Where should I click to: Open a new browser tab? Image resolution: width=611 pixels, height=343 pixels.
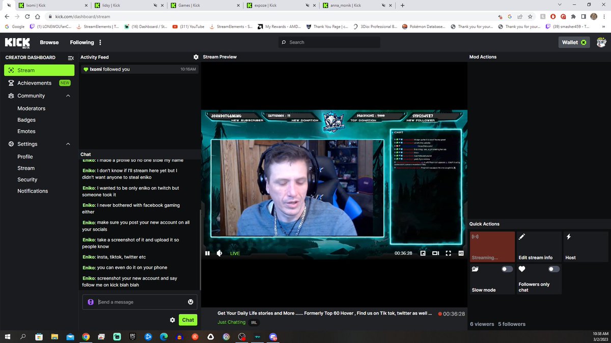tap(402, 5)
